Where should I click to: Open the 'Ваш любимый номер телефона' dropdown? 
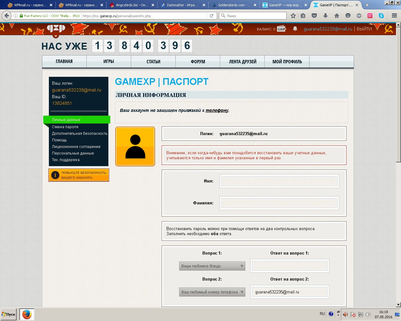(x=212, y=292)
